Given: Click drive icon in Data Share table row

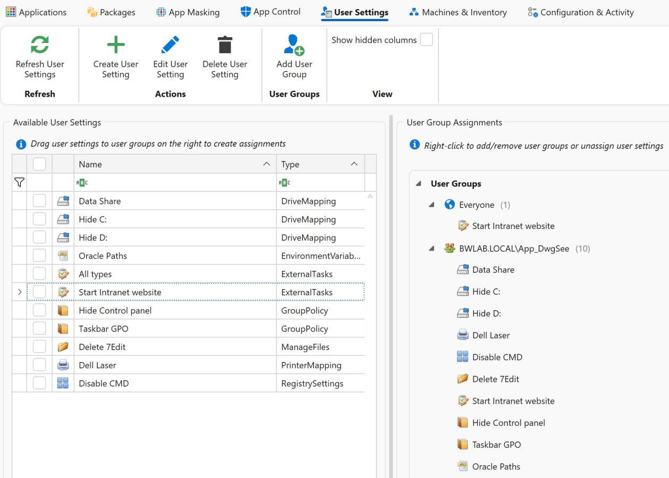Looking at the screenshot, I should click(x=63, y=201).
